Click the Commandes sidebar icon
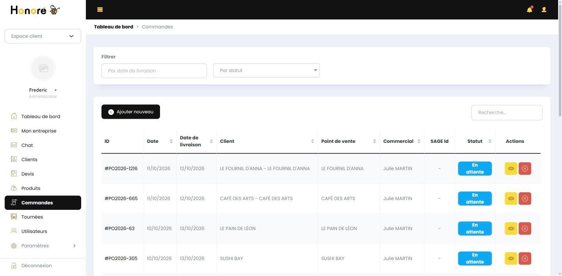Image resolution: width=562 pixels, height=276 pixels. coord(14,202)
